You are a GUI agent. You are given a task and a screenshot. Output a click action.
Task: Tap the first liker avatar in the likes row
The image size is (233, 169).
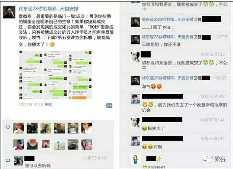tap(18, 128)
